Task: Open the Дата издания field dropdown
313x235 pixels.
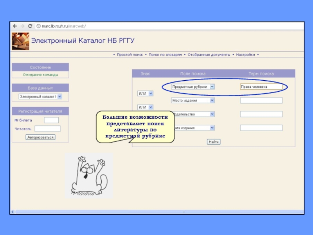Action: tap(194, 128)
